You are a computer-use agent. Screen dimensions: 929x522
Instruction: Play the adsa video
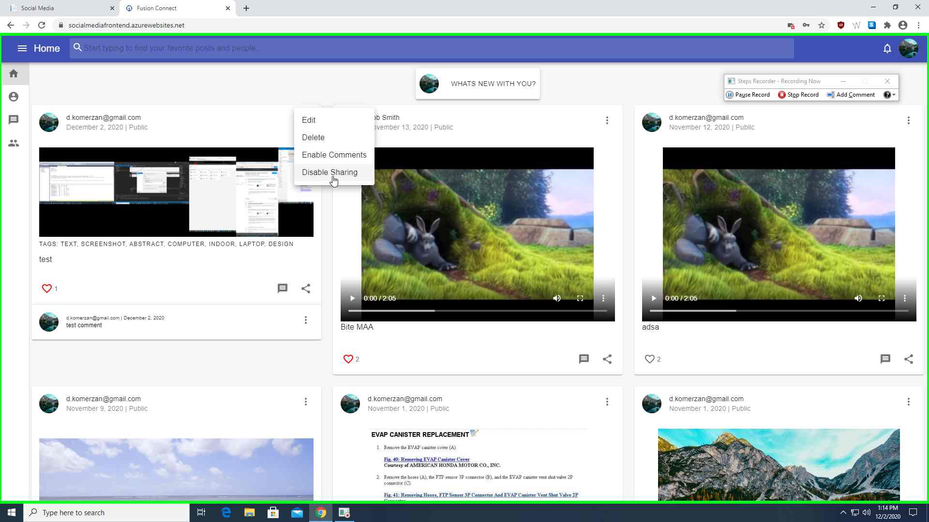tap(654, 298)
